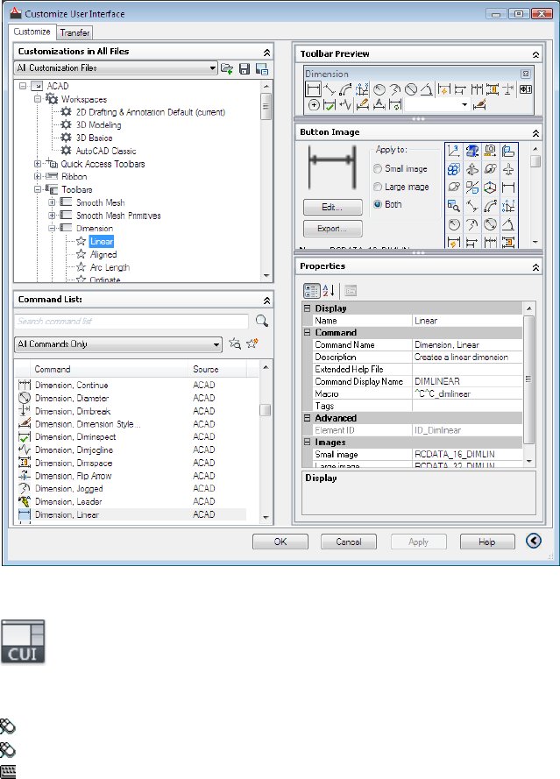The image size is (560, 779).
Task: Pick the airplane image in Button Image grid
Action: pyautogui.click(x=508, y=169)
